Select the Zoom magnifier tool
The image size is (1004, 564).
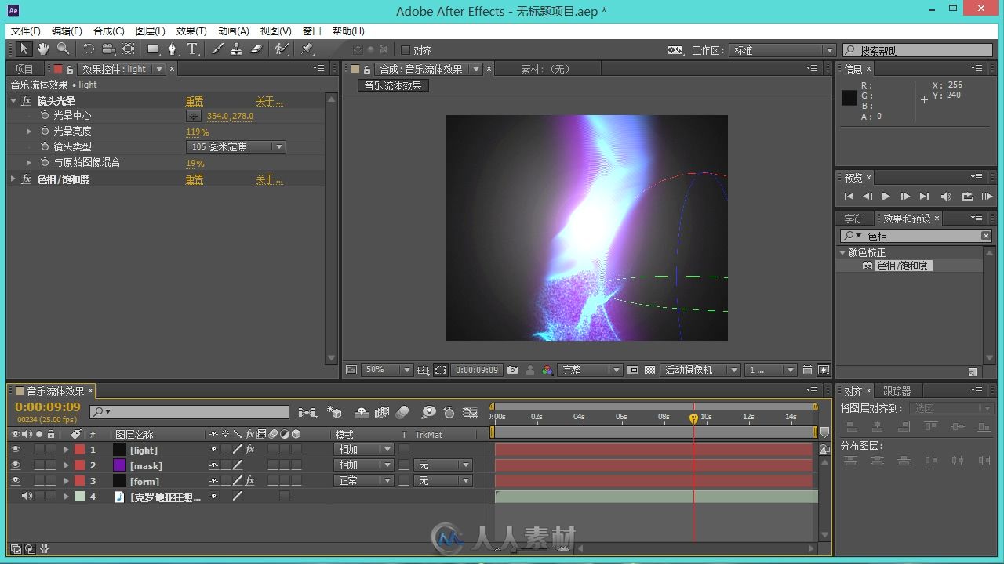[63, 49]
